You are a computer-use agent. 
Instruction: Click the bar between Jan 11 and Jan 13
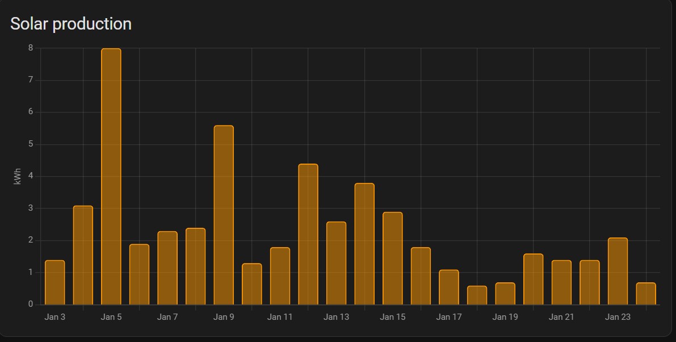[308, 234]
